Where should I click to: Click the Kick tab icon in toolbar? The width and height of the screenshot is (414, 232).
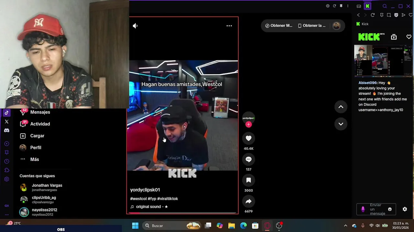(x=367, y=6)
